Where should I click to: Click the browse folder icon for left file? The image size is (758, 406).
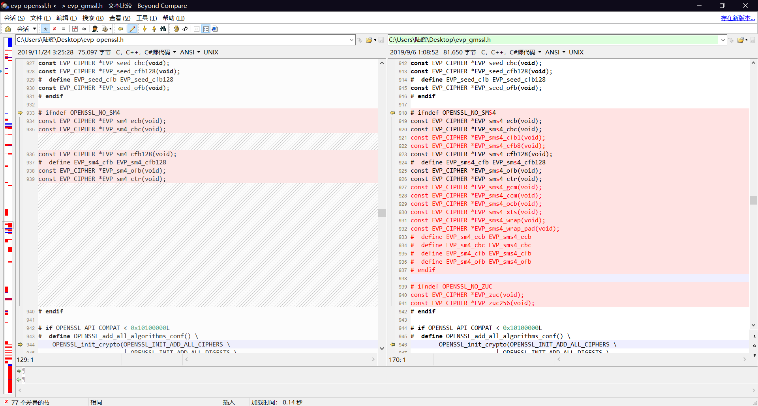coord(369,40)
